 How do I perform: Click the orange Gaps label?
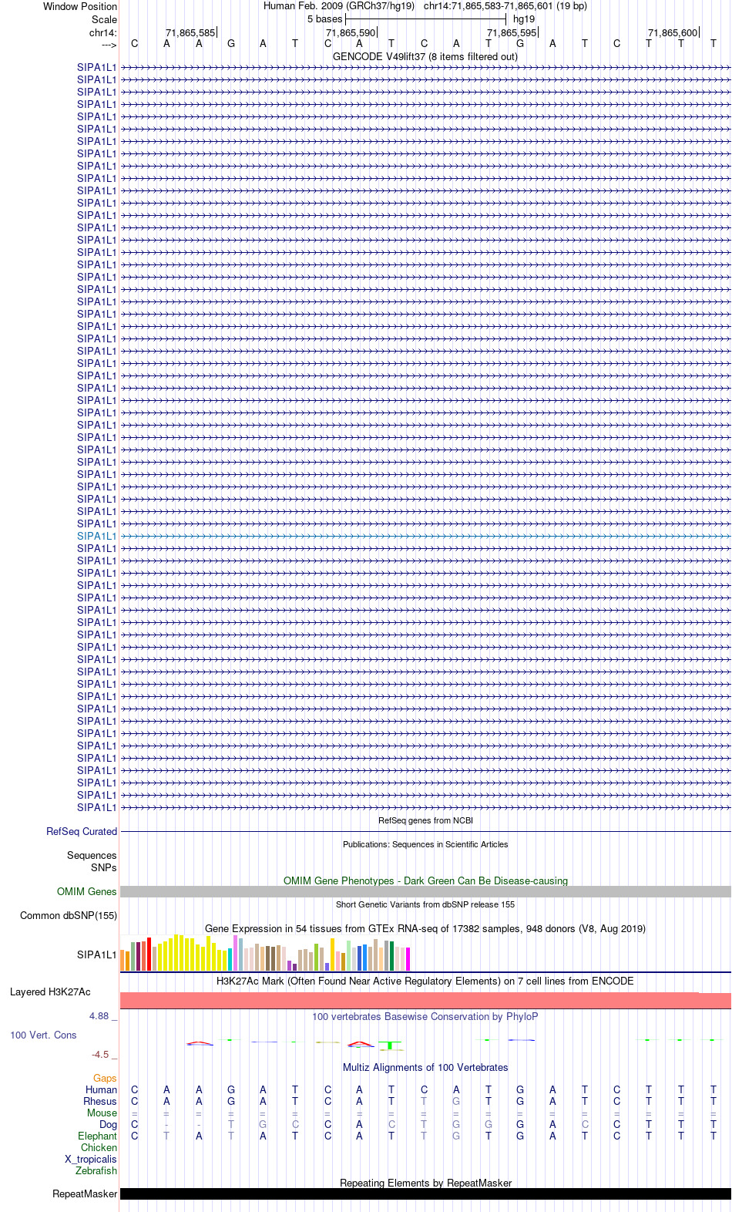click(105, 1078)
